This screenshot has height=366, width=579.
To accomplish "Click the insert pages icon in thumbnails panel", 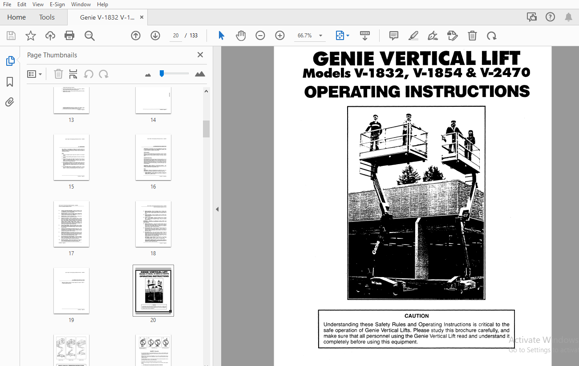I will (73, 74).
